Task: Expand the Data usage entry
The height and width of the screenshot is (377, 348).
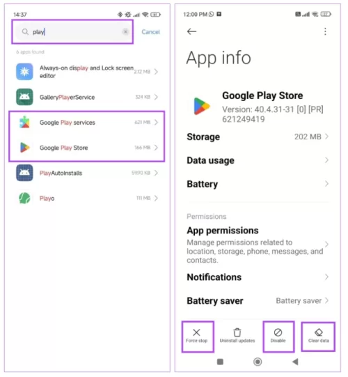Action: coord(258,160)
